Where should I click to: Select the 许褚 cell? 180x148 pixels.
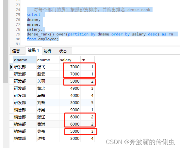click(x=48, y=139)
